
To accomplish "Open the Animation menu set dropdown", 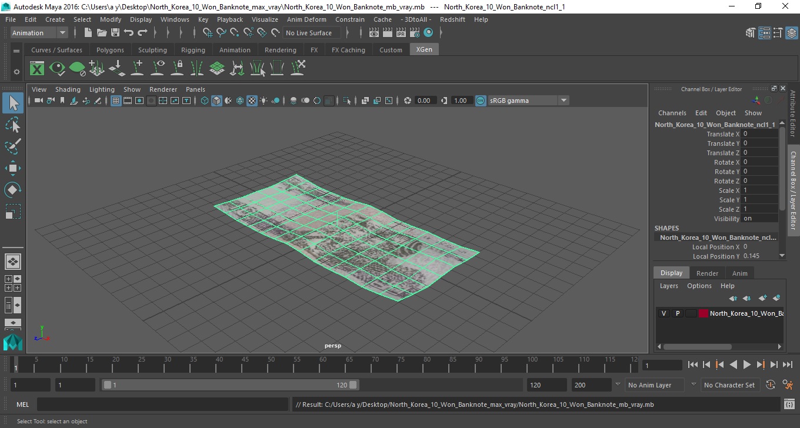I will tap(39, 33).
